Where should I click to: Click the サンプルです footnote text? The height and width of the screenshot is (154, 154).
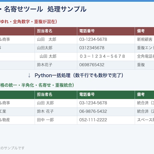coord(14,148)
